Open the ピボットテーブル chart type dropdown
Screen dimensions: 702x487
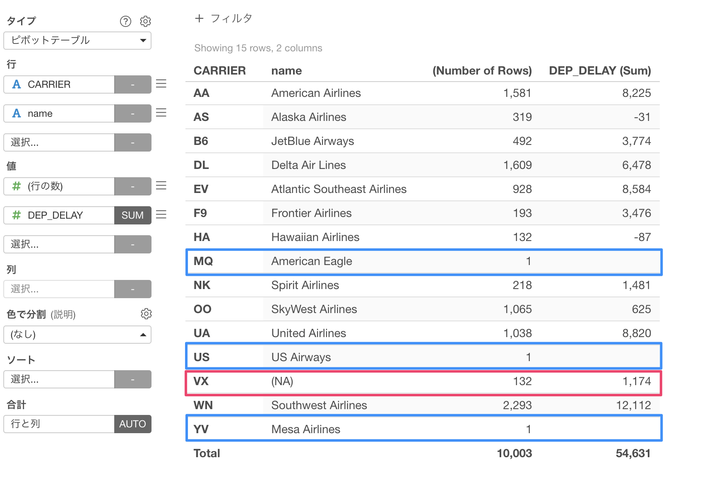click(77, 41)
